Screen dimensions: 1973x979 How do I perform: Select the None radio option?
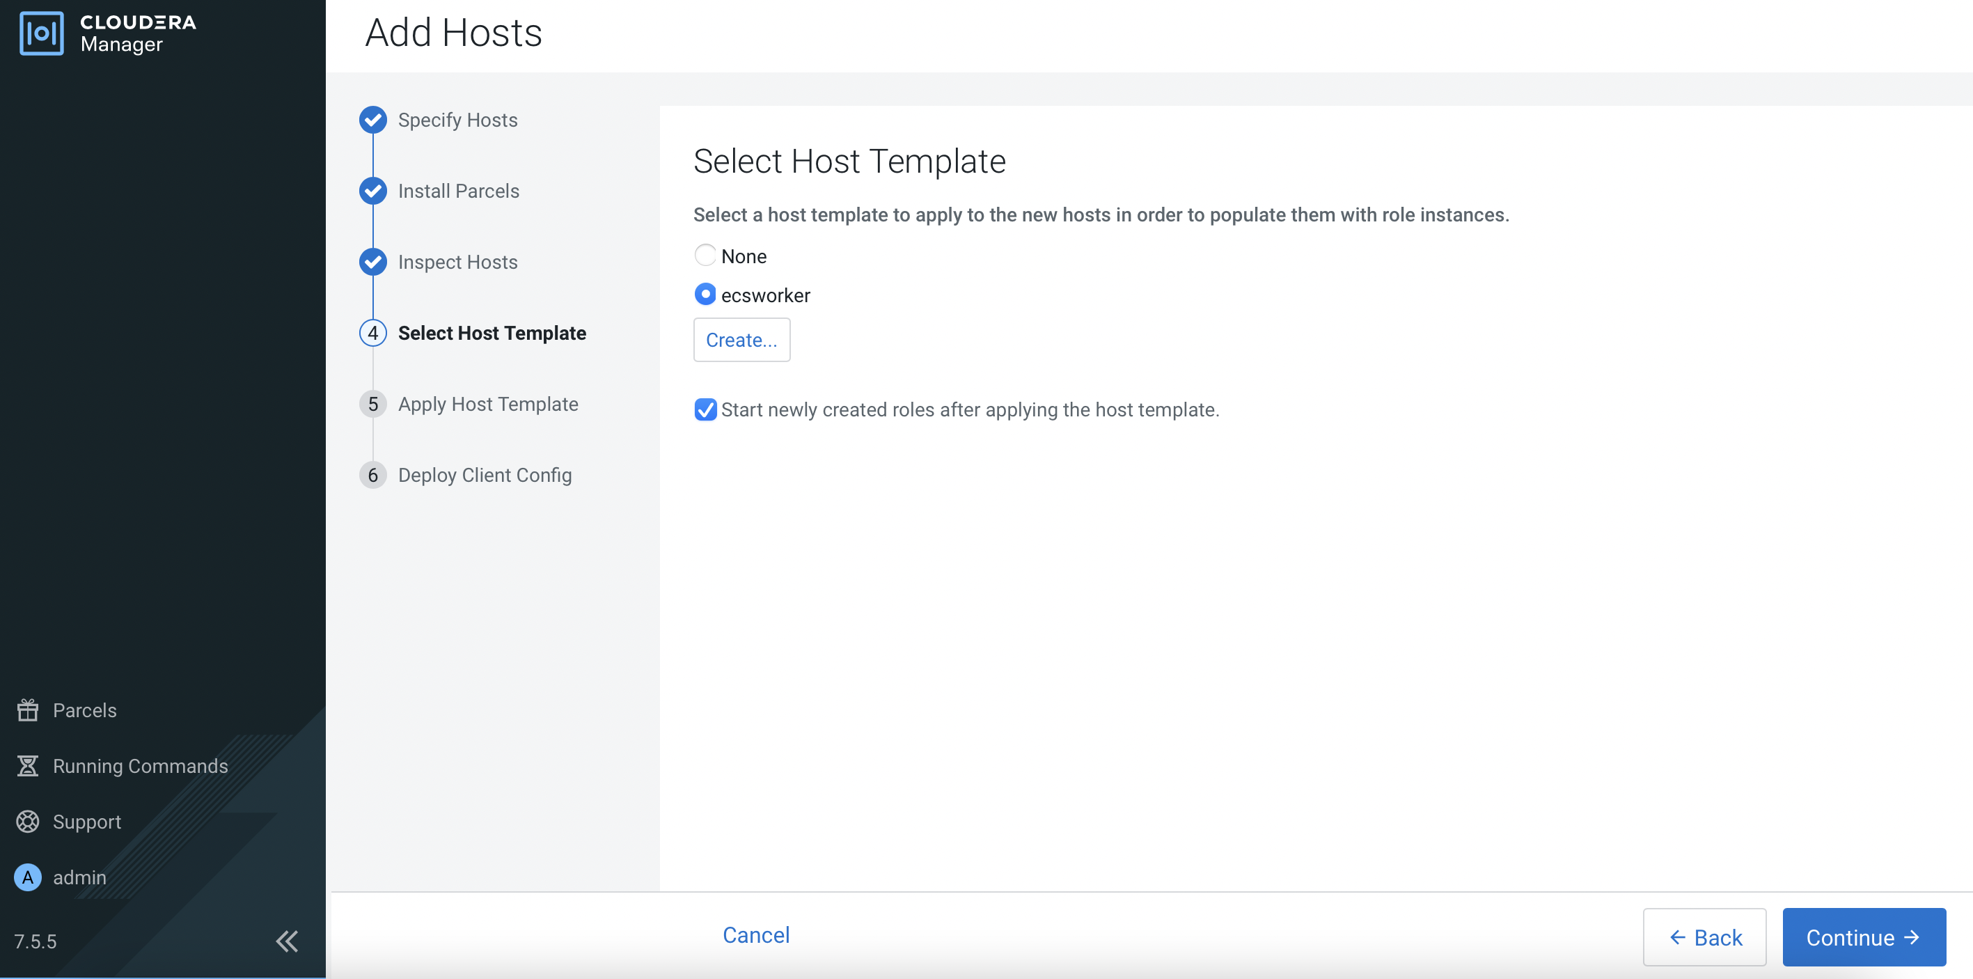705,255
